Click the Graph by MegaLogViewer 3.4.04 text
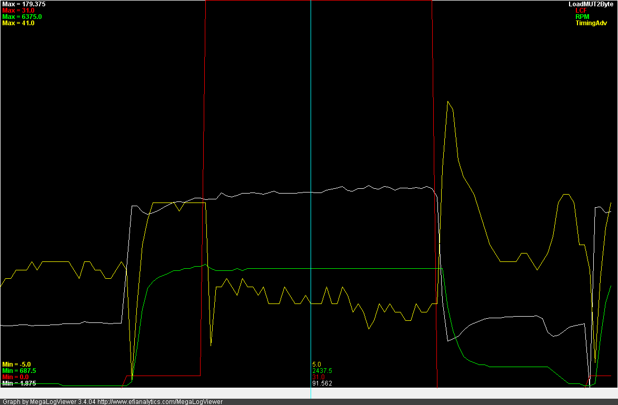The width and height of the screenshot is (618, 405). tap(48, 402)
